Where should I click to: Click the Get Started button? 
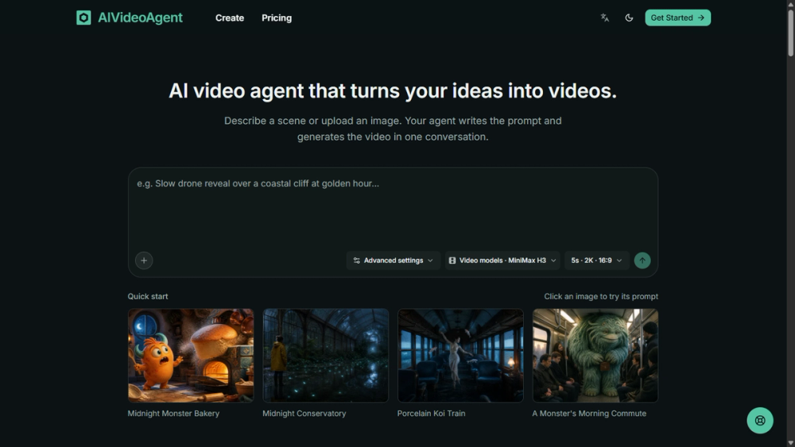coord(677,17)
